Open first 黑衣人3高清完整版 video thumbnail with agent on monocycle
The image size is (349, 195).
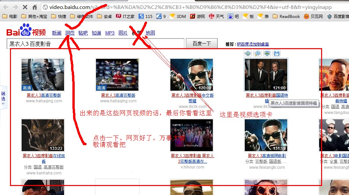click(x=43, y=74)
